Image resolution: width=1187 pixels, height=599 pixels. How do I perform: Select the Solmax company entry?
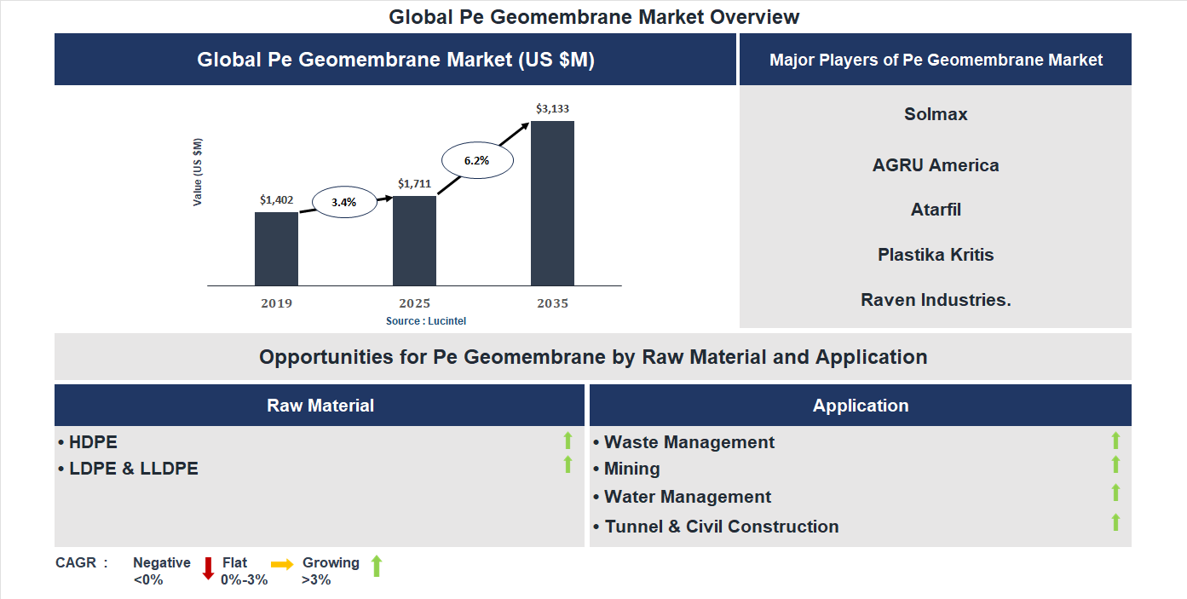coord(936,113)
